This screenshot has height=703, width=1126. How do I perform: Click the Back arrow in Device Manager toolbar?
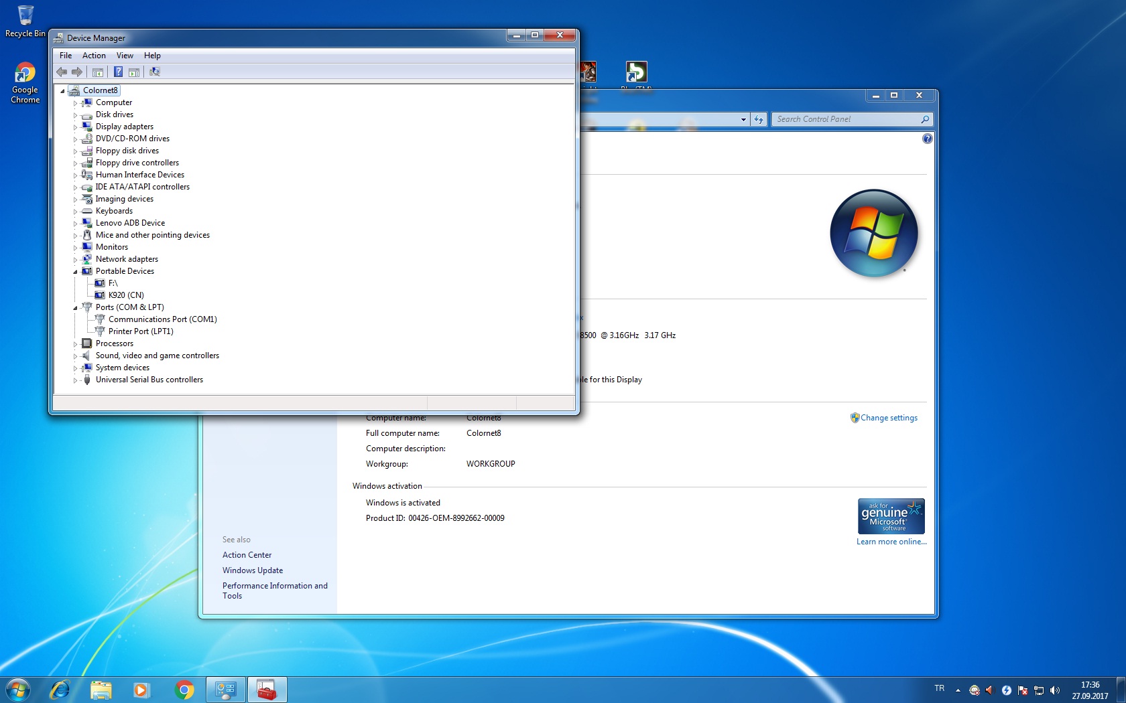pos(62,72)
